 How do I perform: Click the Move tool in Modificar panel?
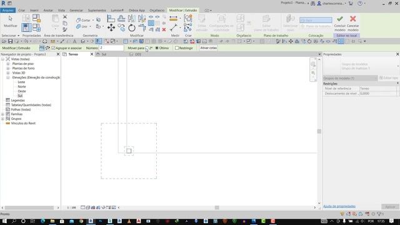click(111, 27)
